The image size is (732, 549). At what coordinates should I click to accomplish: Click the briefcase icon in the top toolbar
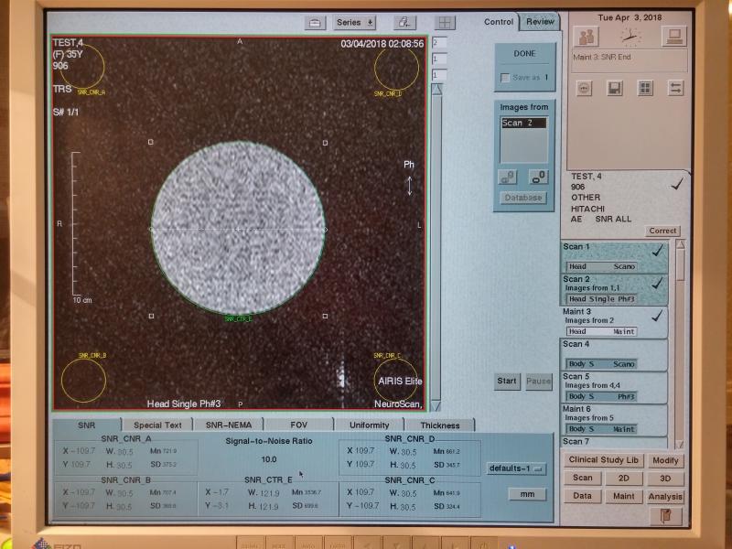(315, 22)
